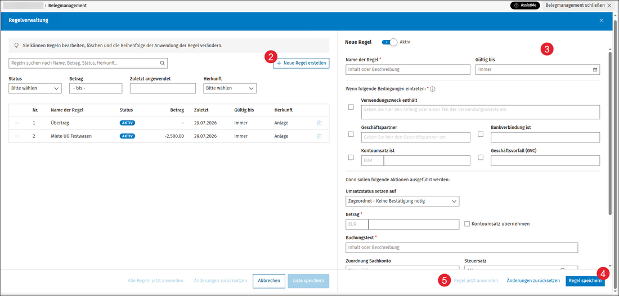Click Alle Regeln jetzt anwenden
Viewport: 619px width, 296px height.
point(155,281)
